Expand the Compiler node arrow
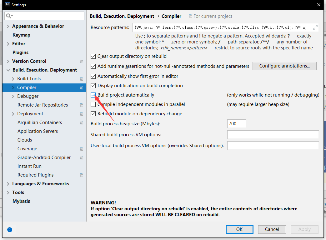Viewport: 326px width, 240px height. tap(13, 87)
